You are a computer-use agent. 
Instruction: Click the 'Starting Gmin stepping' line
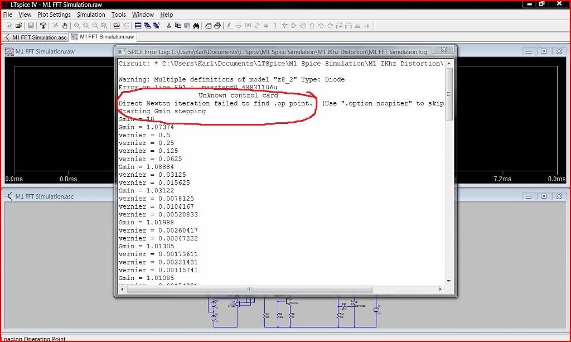click(x=162, y=112)
